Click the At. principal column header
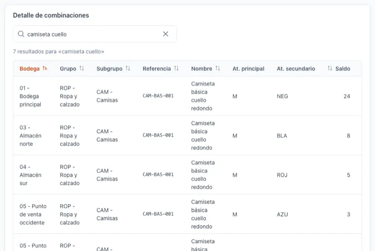 click(248, 68)
